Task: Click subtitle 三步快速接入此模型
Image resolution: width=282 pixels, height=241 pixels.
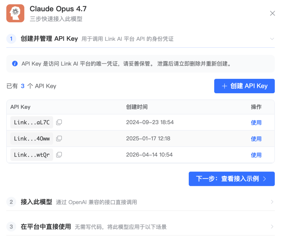Action: coord(56,19)
